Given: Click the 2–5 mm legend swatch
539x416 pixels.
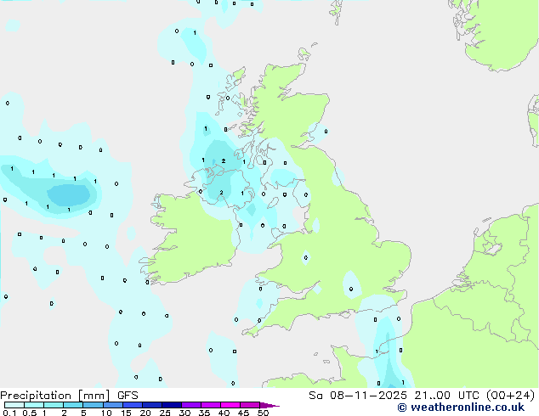Looking at the screenshot, I should point(73,405).
